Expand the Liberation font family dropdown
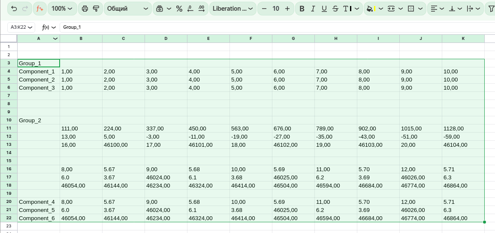The height and width of the screenshot is (233, 495). click(x=233, y=9)
